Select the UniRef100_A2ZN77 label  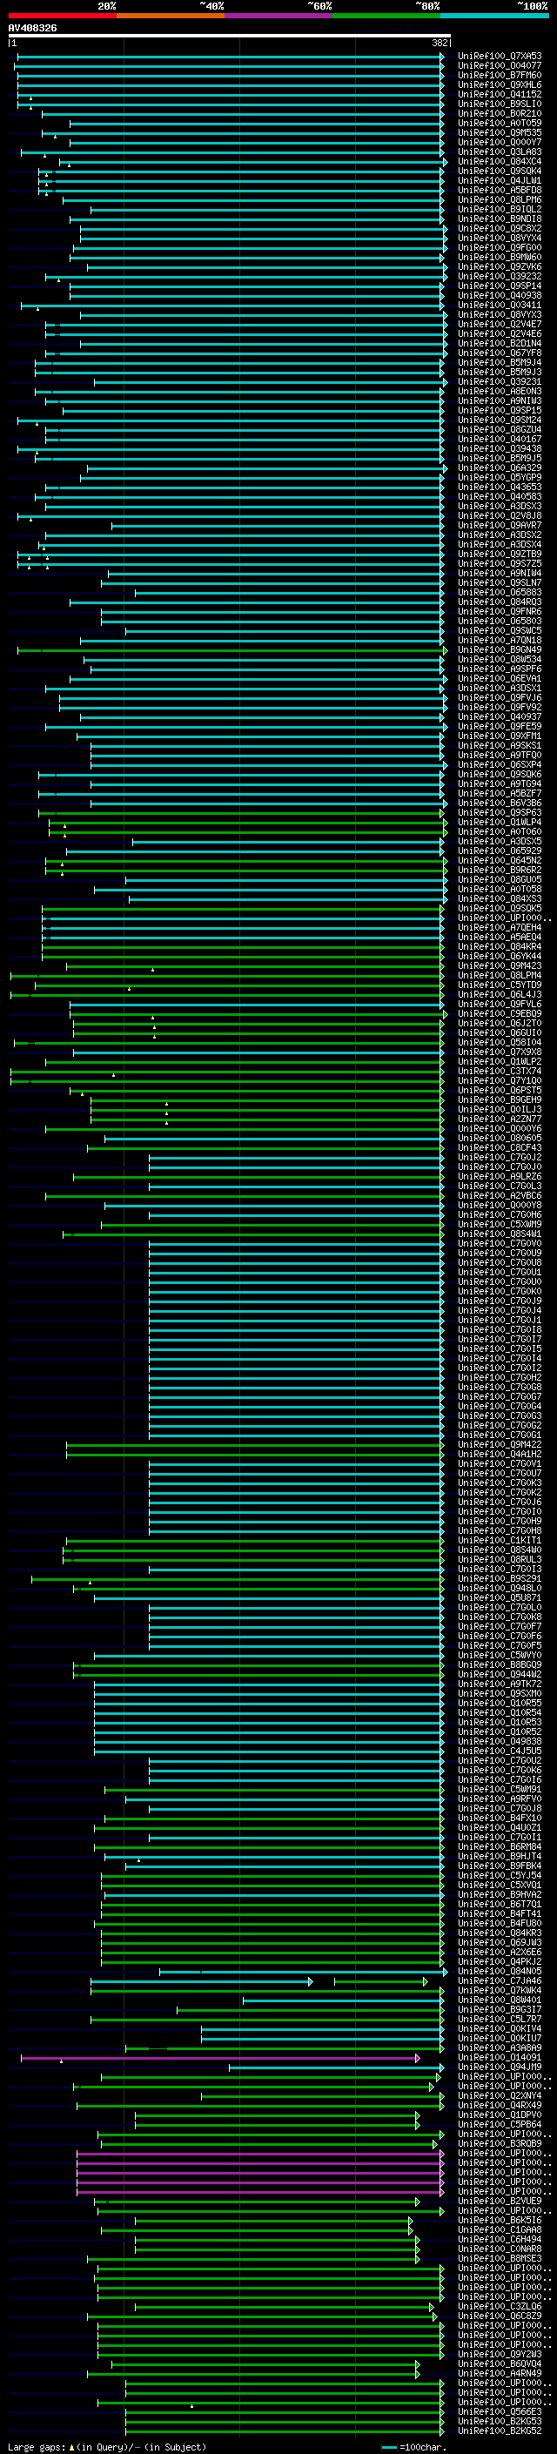pos(500,1119)
